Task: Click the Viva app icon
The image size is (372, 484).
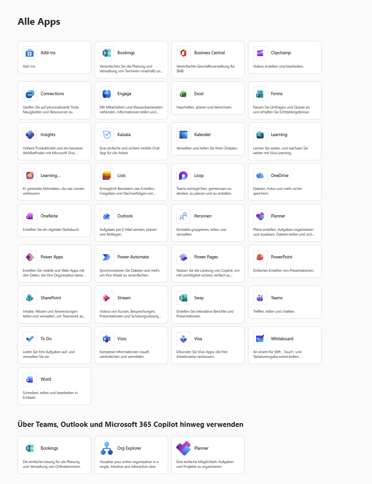Action: [183, 339]
